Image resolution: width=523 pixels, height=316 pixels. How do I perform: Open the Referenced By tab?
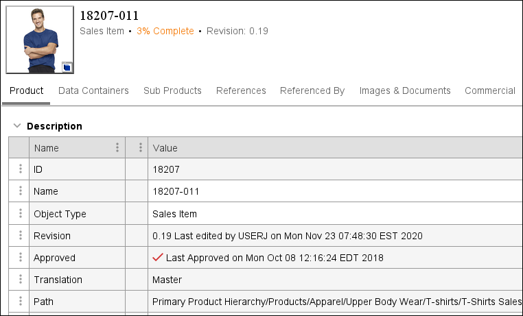pyautogui.click(x=312, y=90)
